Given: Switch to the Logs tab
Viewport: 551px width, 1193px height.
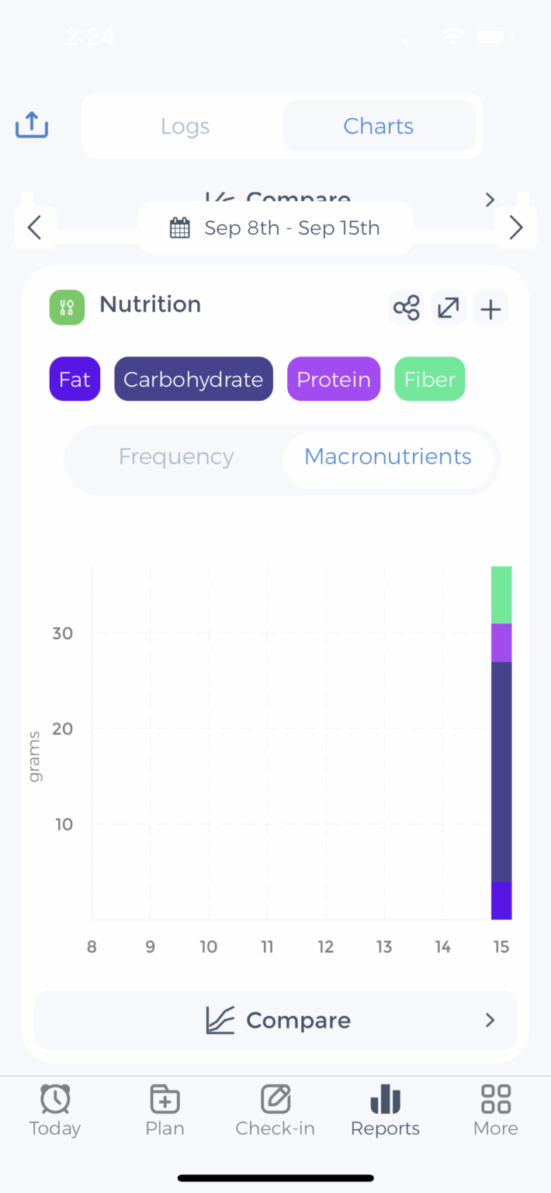Looking at the screenshot, I should click(185, 125).
